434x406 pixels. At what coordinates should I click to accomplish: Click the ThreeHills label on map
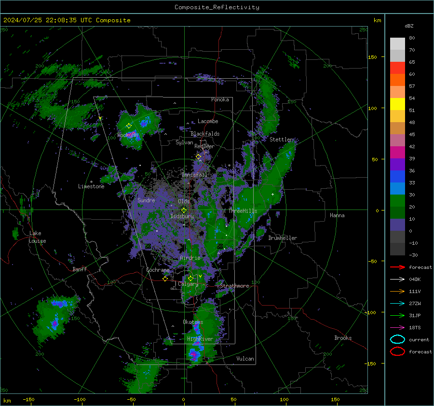[243, 211]
